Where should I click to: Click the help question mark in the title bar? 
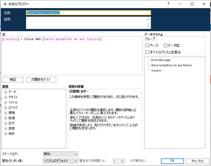coord(168,4)
